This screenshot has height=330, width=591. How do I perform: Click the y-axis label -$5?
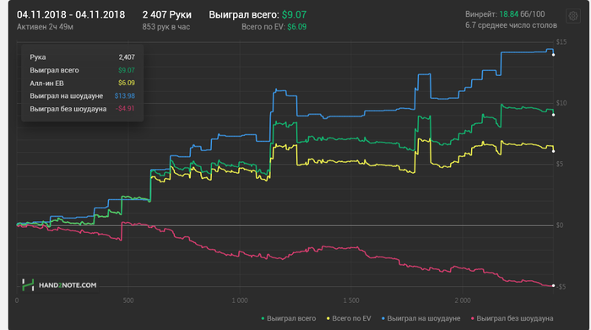(561, 287)
